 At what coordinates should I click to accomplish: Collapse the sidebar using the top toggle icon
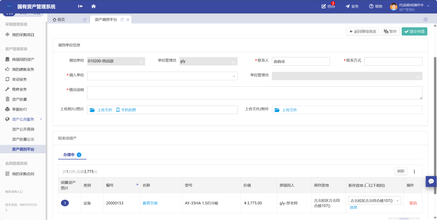(80, 6)
